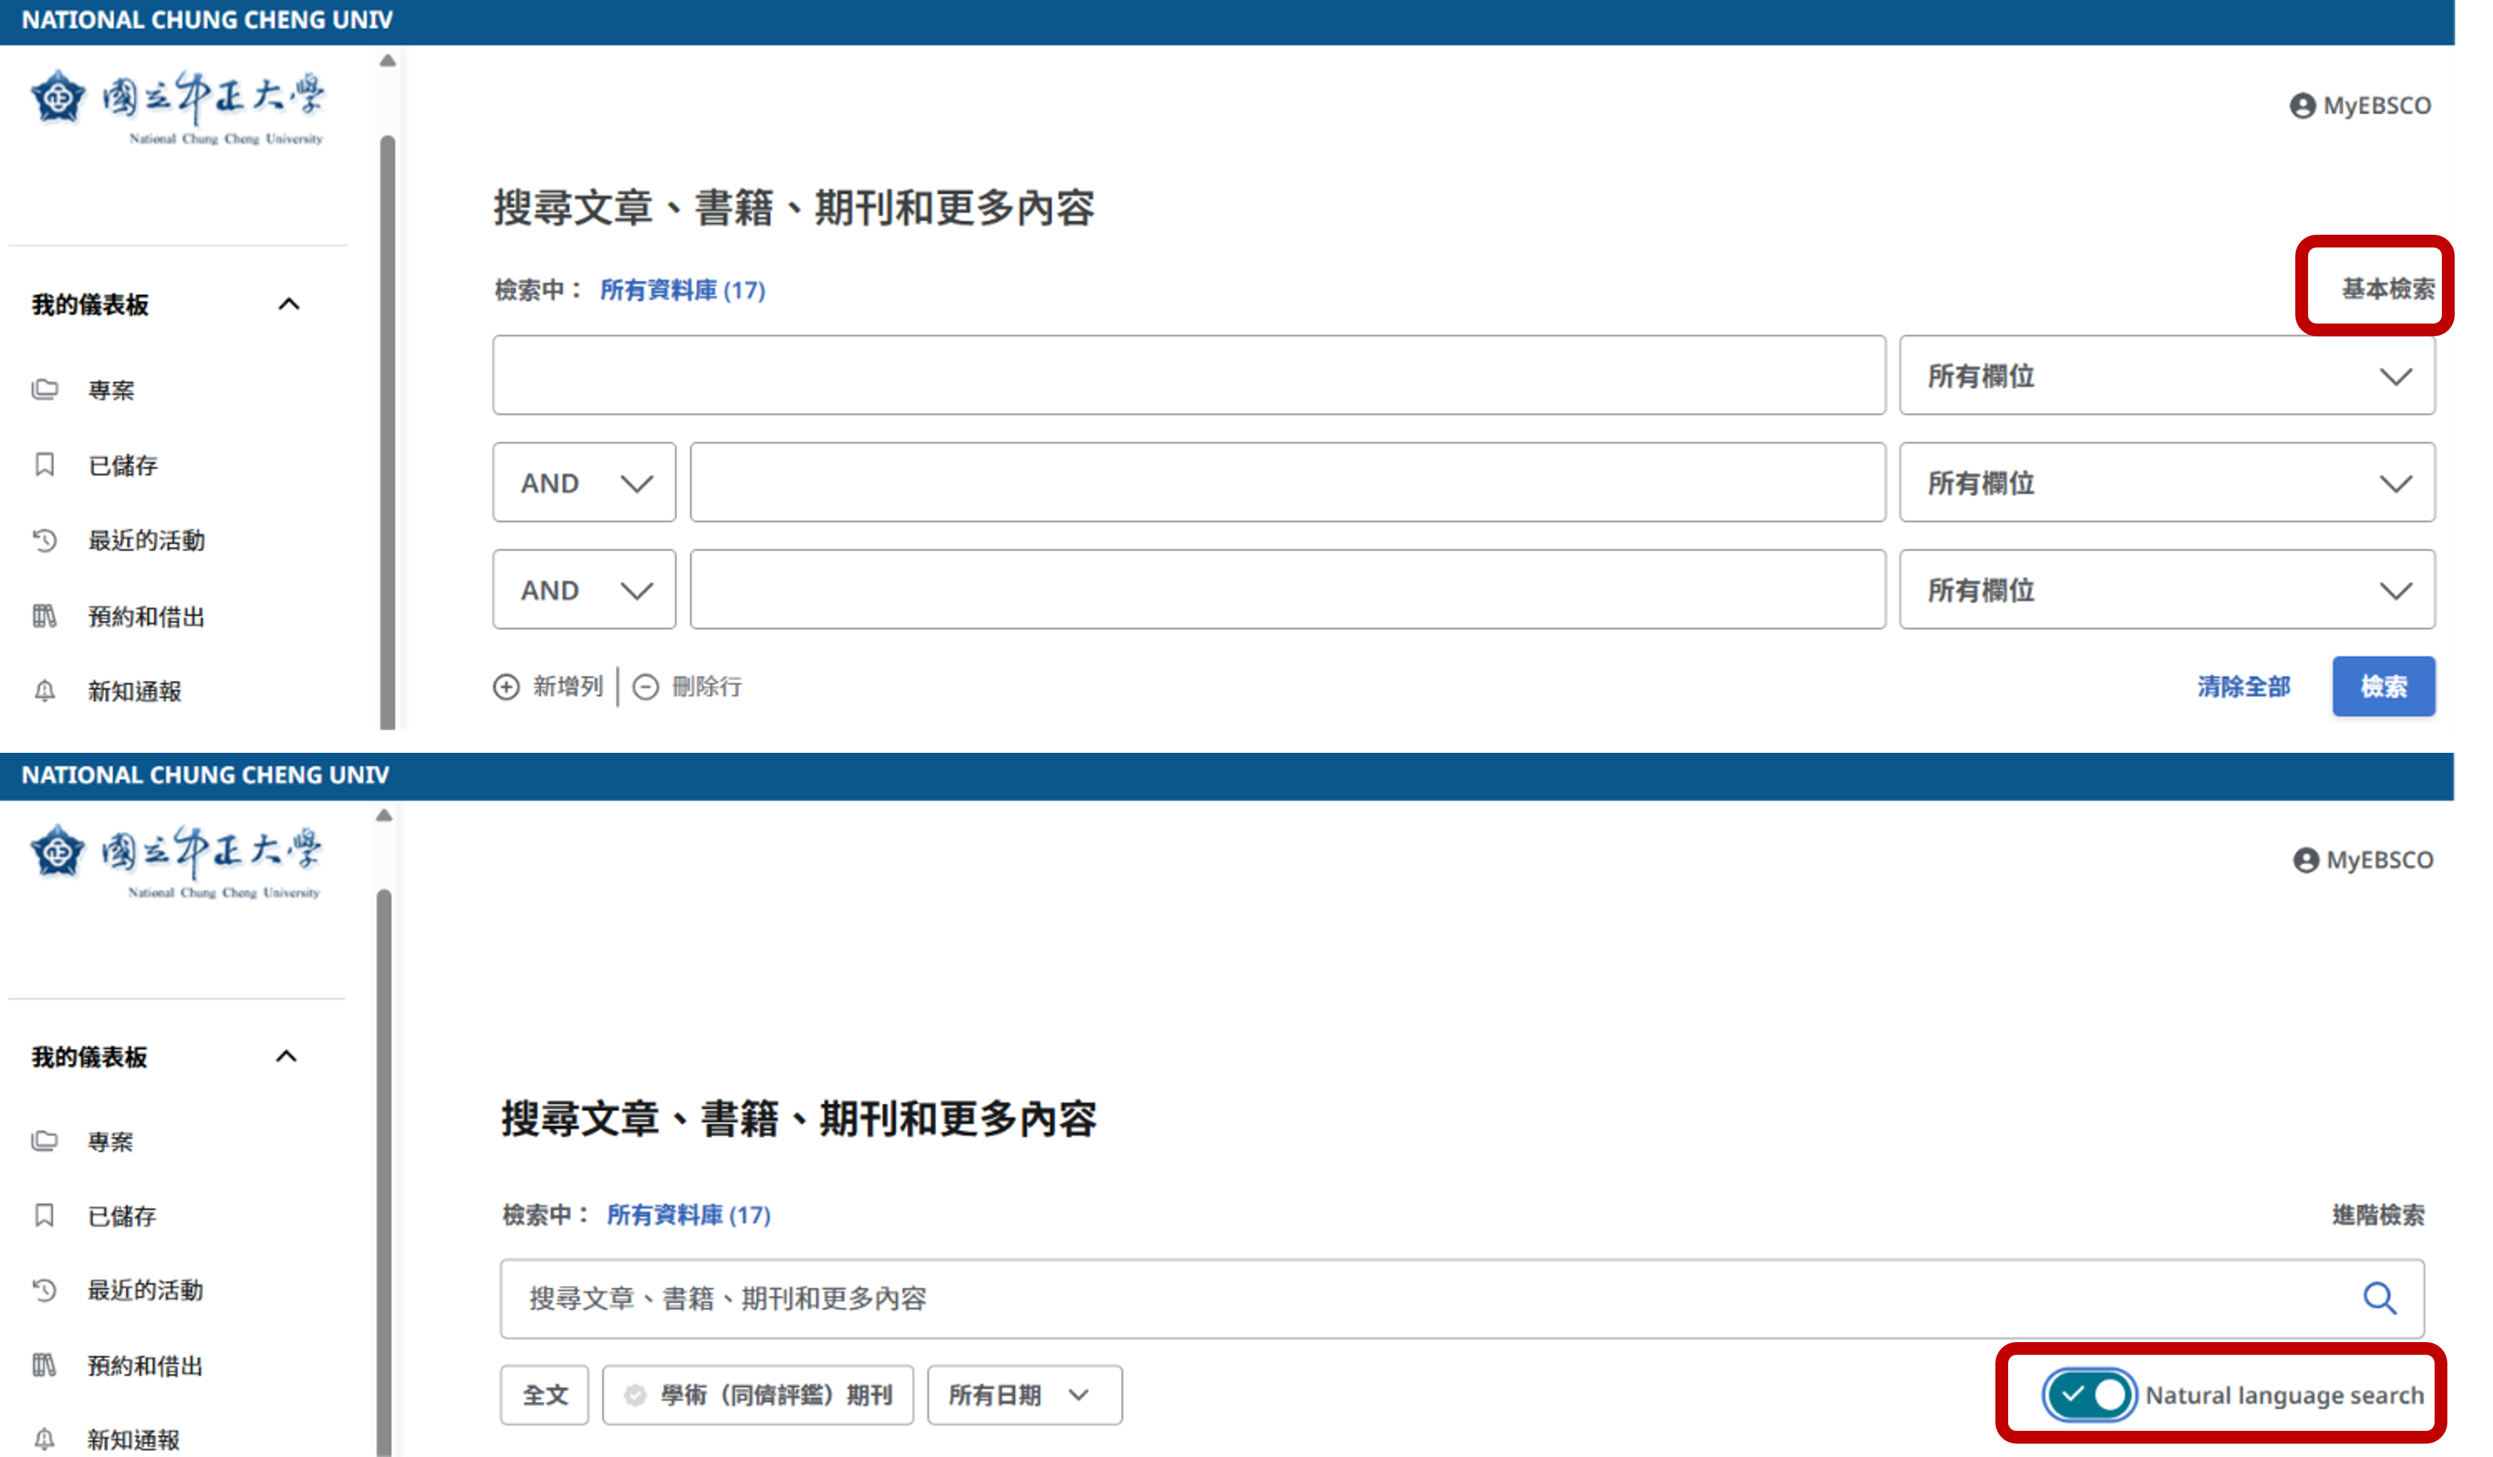Open 最近的活動 history icon in upper sidebar
The image size is (2493, 1457).
44,540
